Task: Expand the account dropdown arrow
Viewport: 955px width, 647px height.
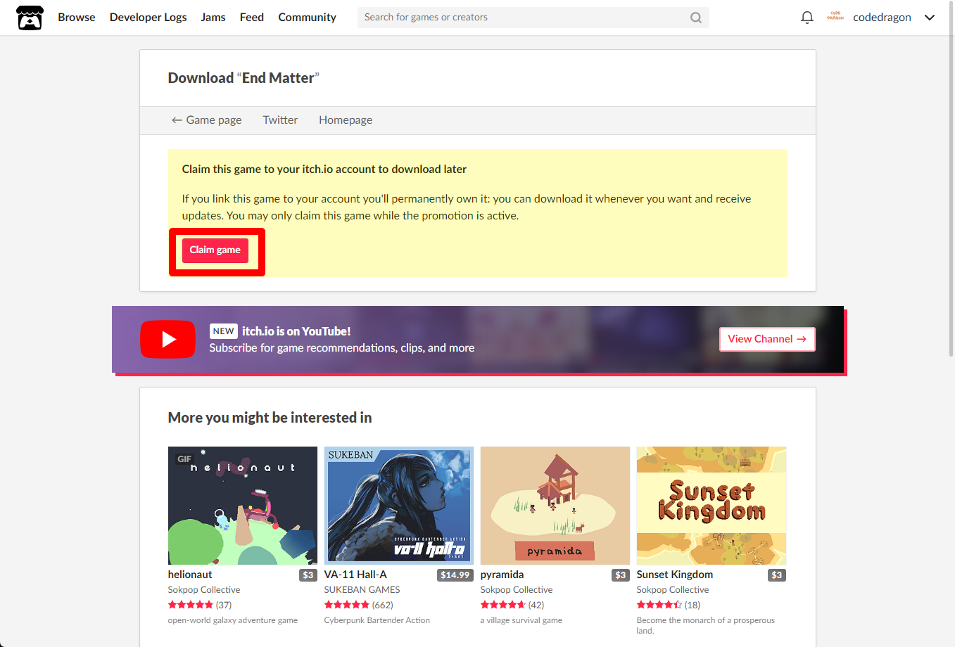Action: point(930,18)
